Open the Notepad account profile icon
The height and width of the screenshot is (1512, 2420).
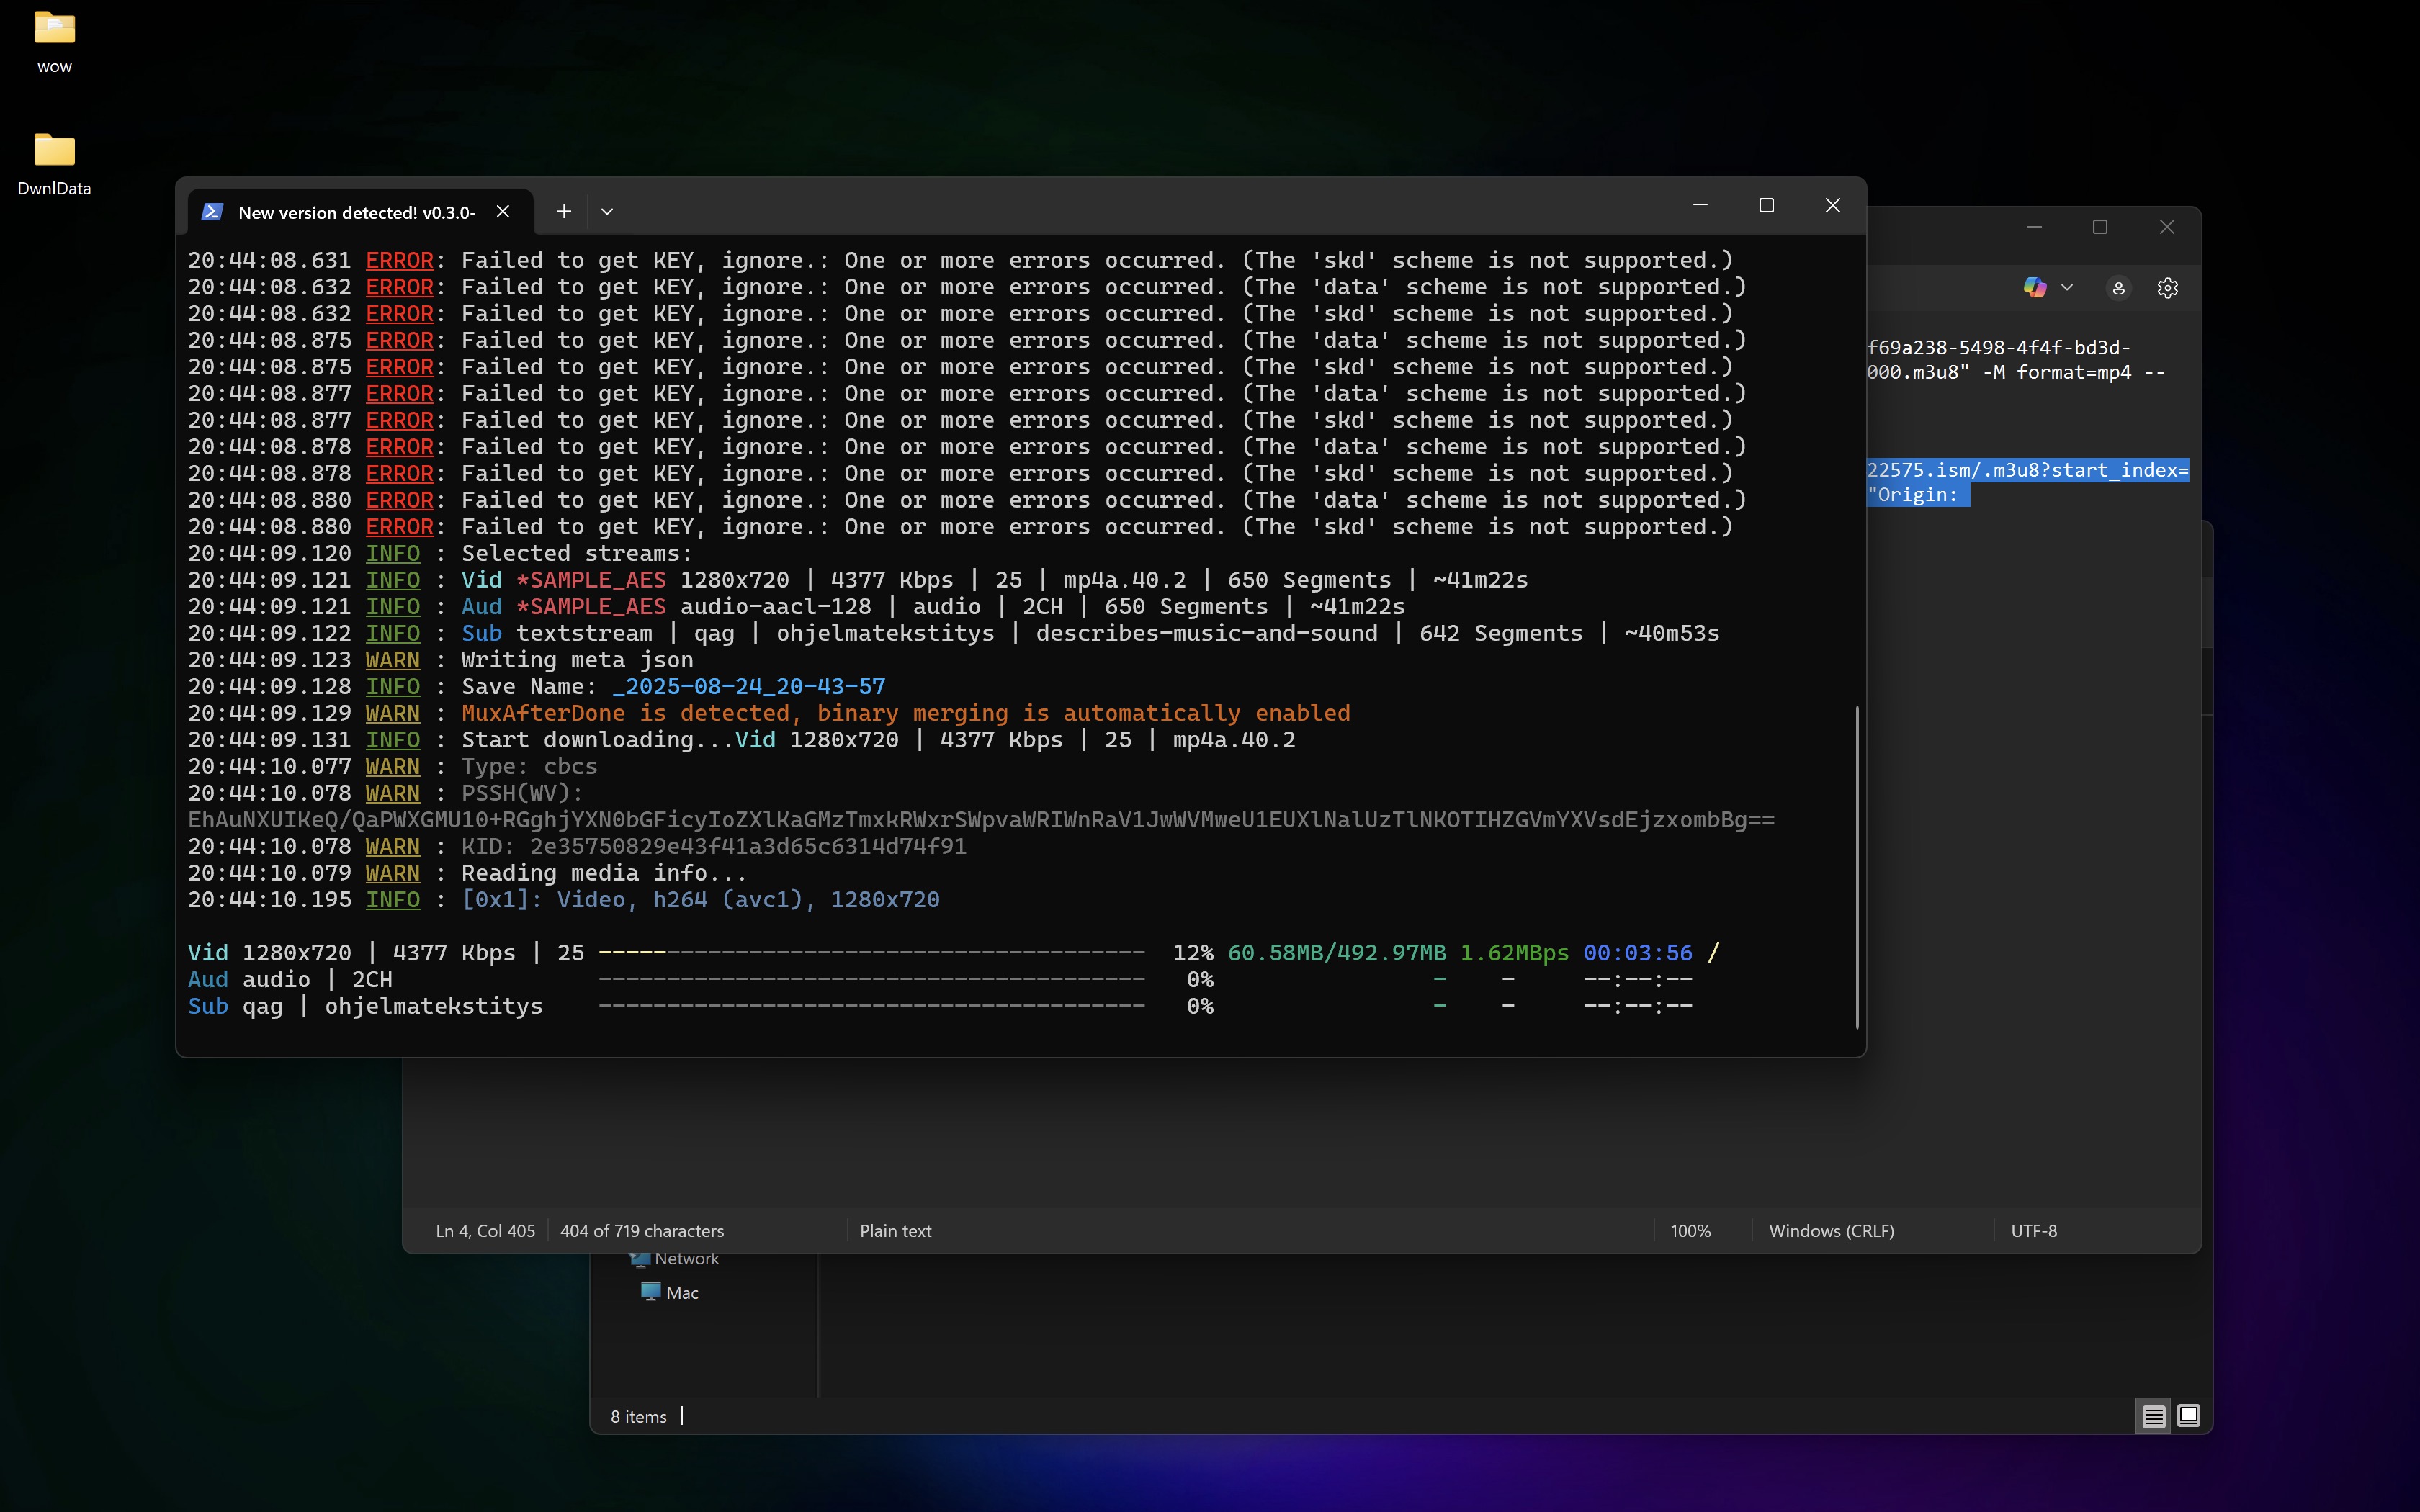point(2118,288)
